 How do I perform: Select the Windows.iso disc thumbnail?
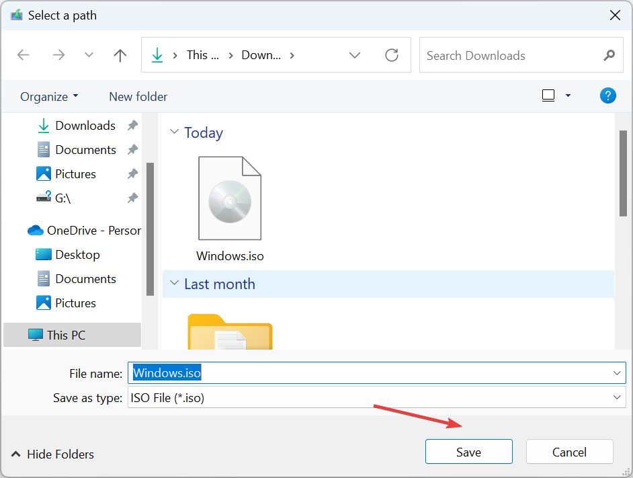coord(230,198)
